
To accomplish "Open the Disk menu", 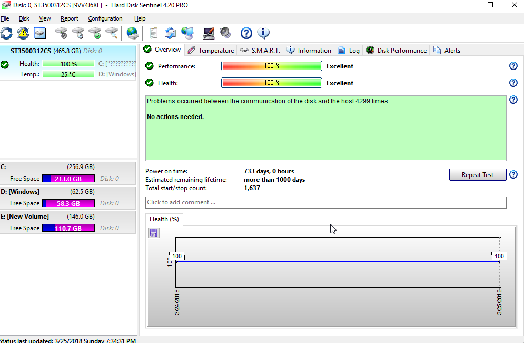I will [x=24, y=18].
